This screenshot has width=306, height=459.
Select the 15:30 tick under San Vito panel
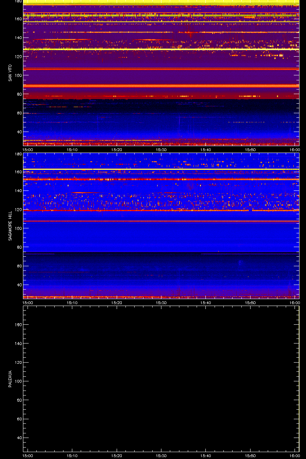tap(161, 150)
